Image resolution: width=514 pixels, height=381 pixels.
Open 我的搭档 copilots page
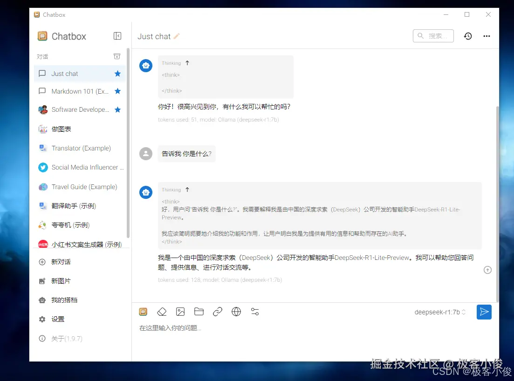click(80, 300)
